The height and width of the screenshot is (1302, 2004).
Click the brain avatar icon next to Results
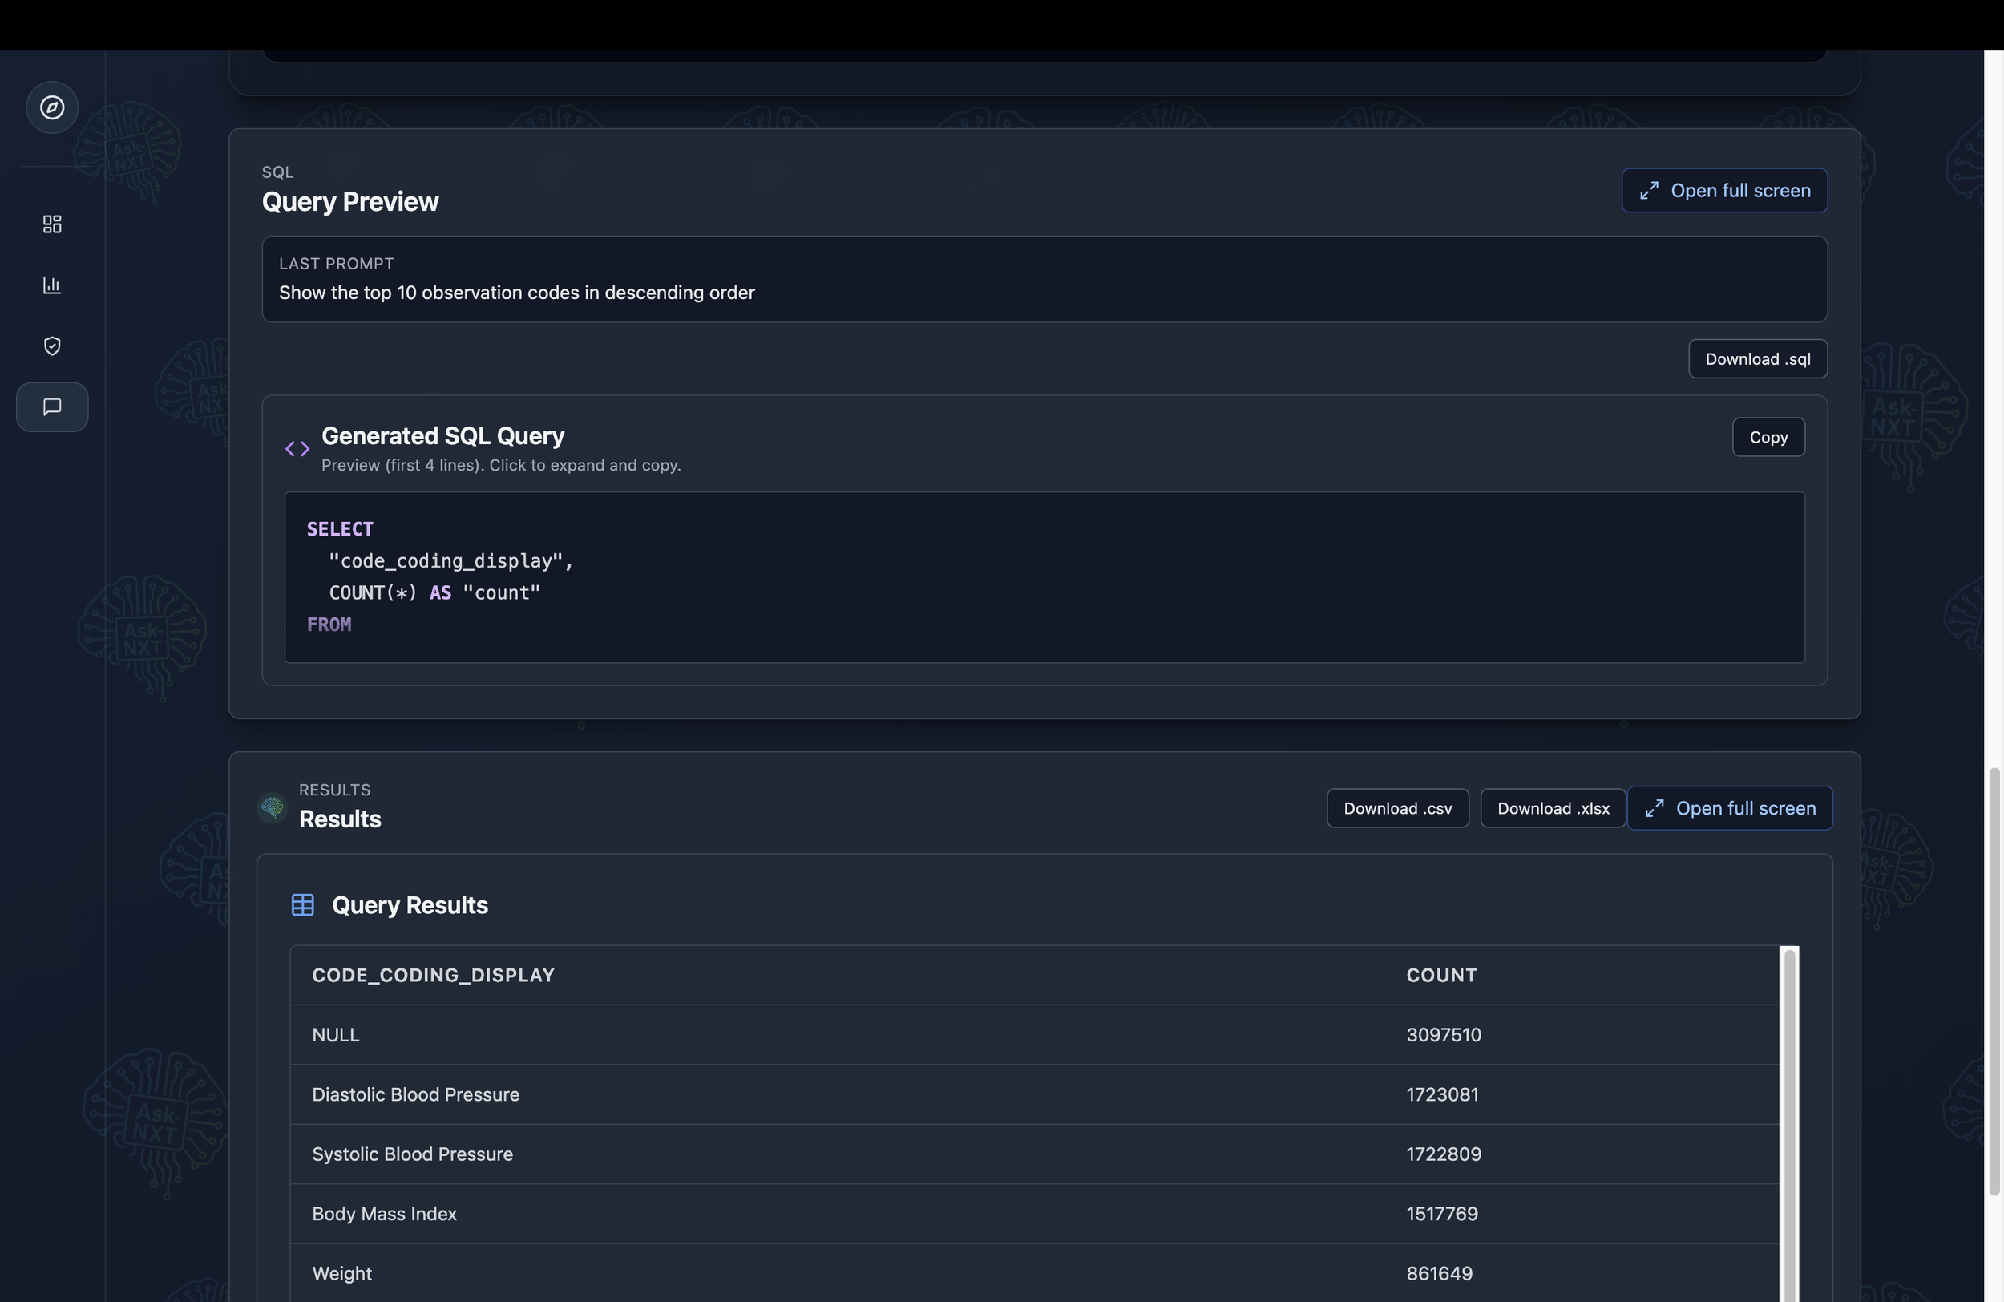click(272, 808)
